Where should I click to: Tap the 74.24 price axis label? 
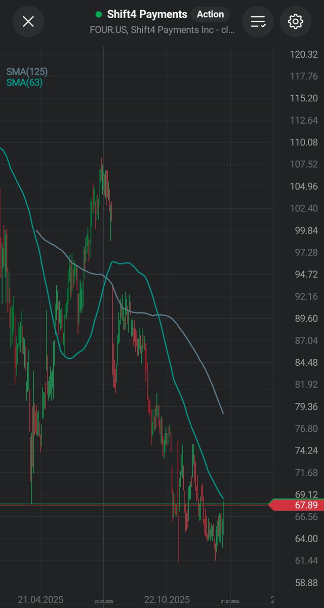click(x=306, y=450)
